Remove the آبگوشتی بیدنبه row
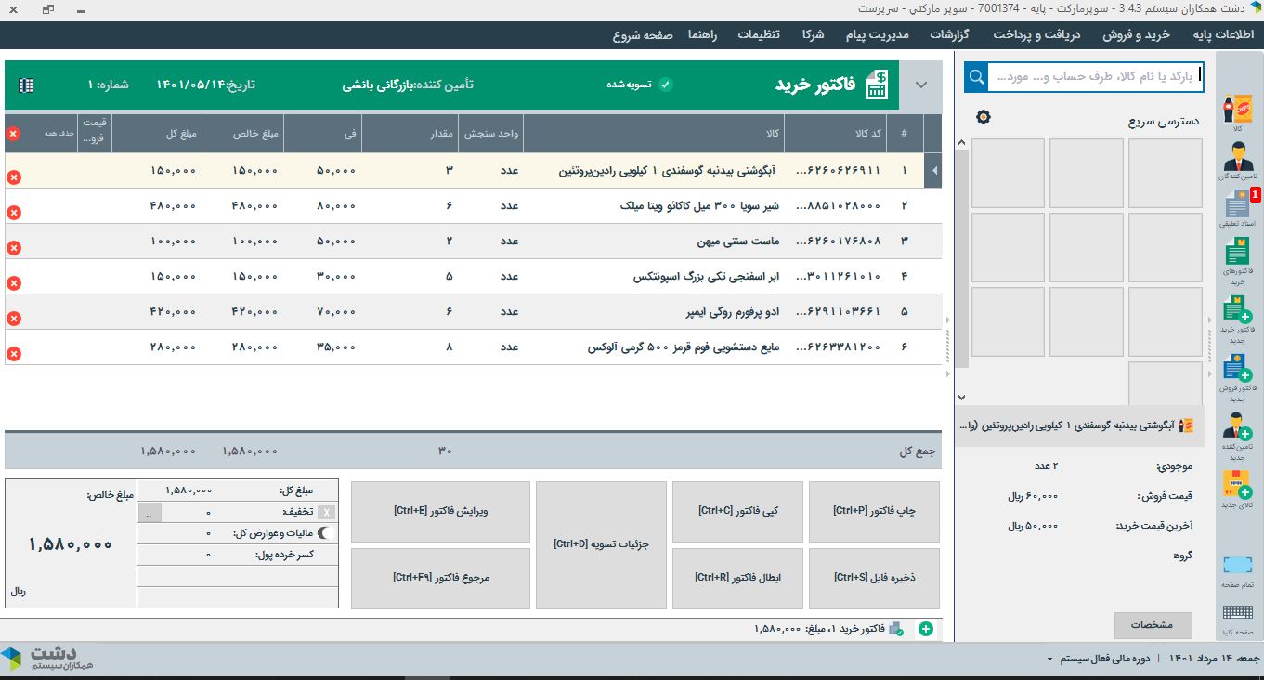 pos(13,177)
